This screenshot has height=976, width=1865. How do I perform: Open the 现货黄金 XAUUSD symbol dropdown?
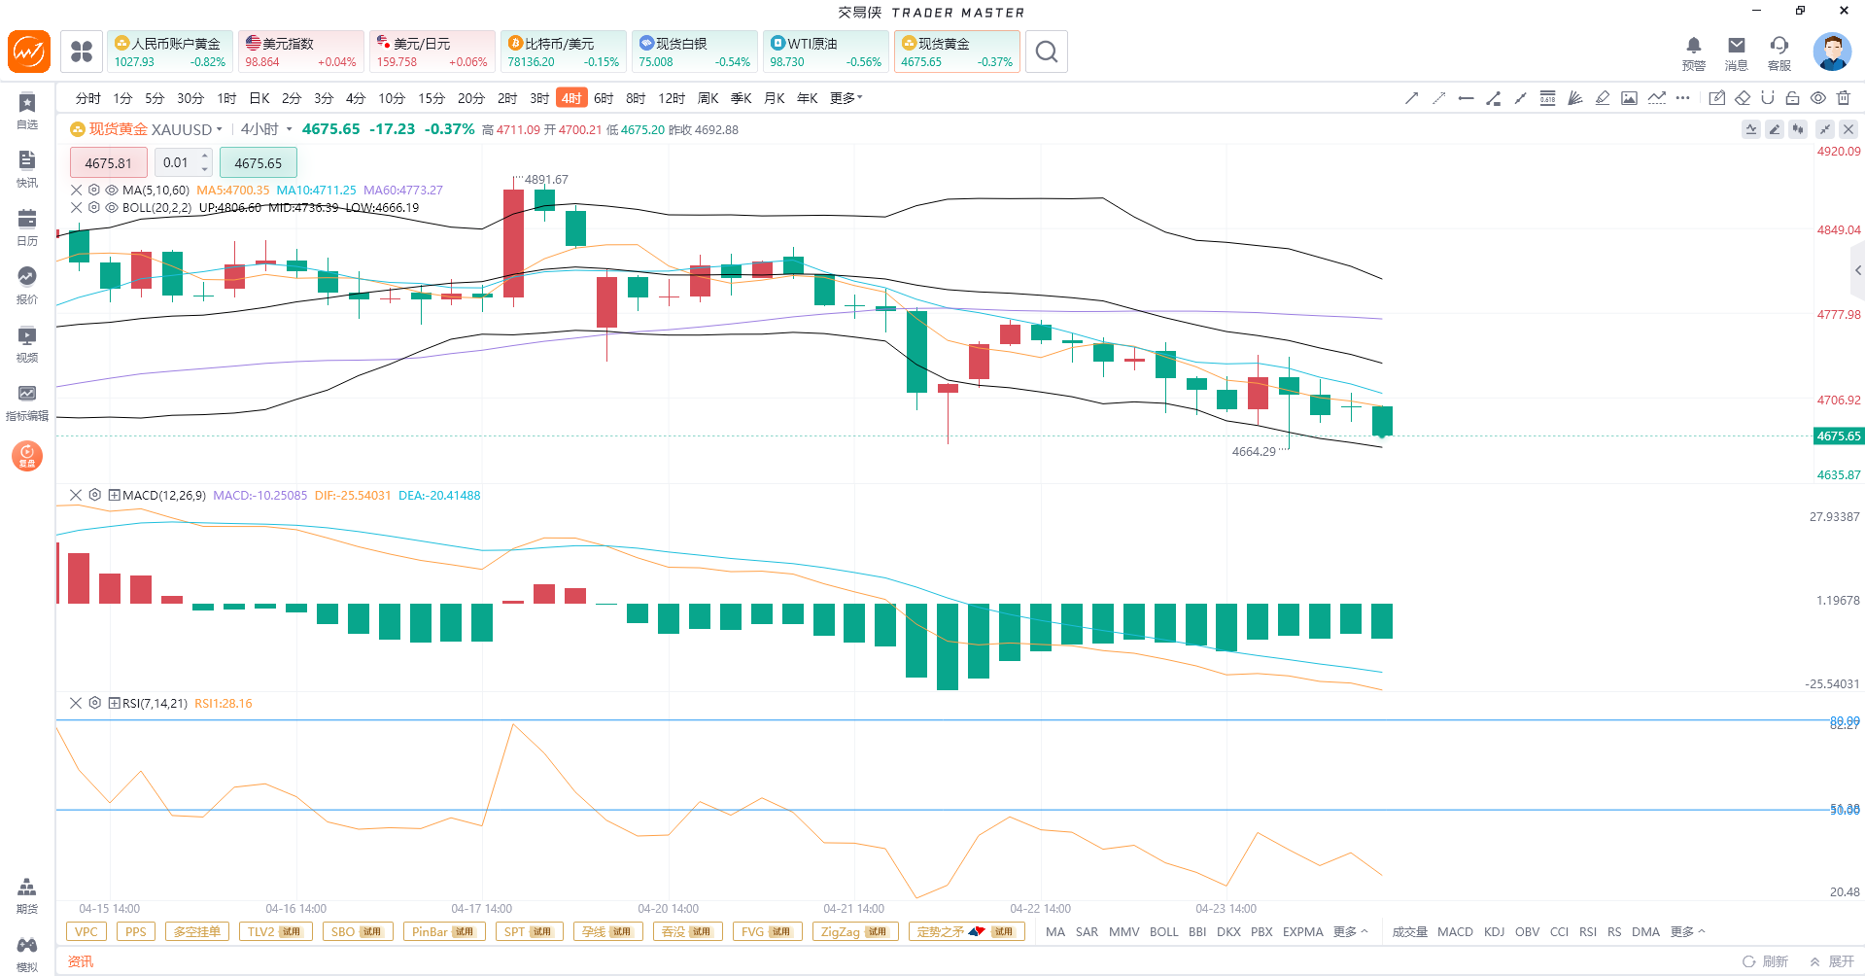click(220, 129)
